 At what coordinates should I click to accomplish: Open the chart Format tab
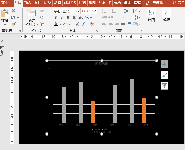pos(137,3)
